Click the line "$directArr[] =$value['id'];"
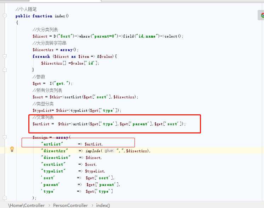This screenshot has height=208, width=264. [x=70, y=63]
